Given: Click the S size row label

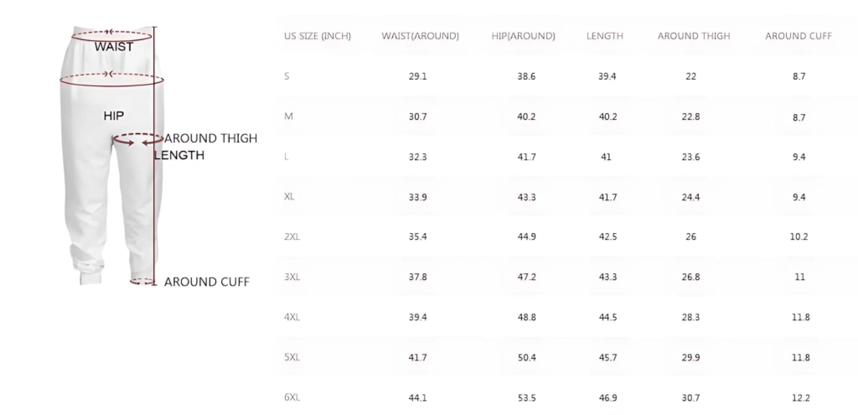Looking at the screenshot, I should [287, 76].
